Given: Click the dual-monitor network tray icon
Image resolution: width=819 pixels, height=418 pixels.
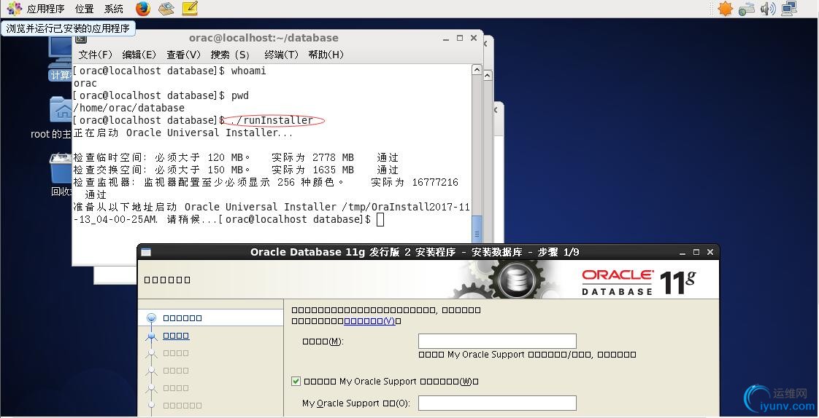Looking at the screenshot, I should click(788, 8).
